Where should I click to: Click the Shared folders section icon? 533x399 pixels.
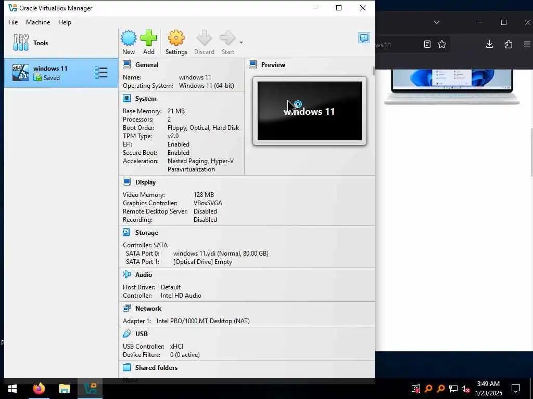tap(127, 367)
